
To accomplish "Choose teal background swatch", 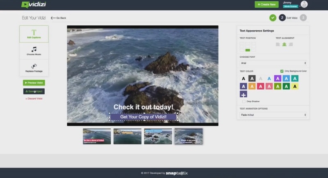I will click(x=295, y=79).
